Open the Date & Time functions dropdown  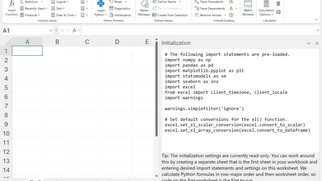(x=64, y=15)
